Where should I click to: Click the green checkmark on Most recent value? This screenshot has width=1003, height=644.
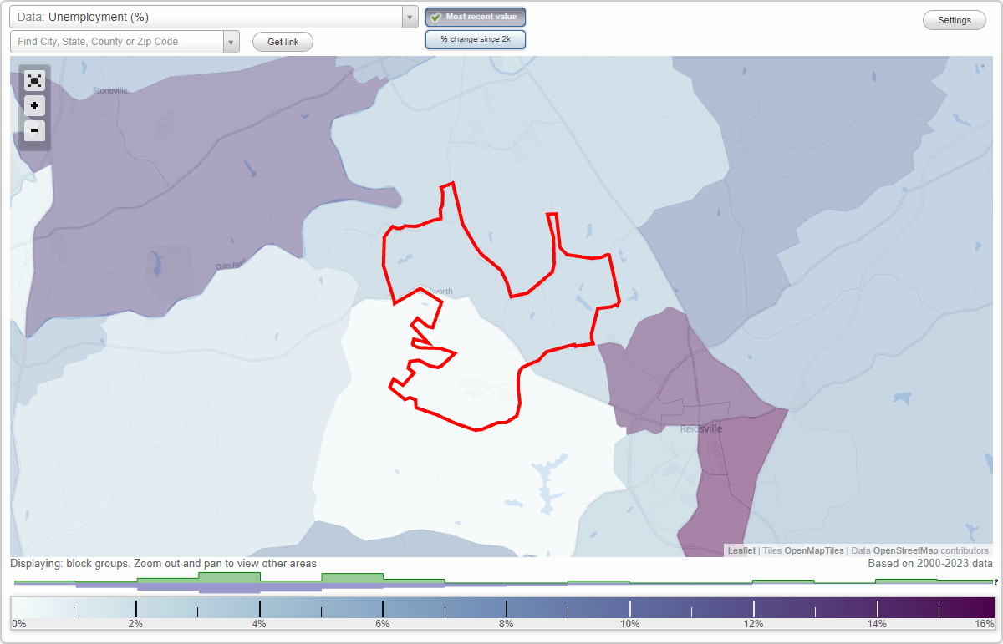point(436,16)
